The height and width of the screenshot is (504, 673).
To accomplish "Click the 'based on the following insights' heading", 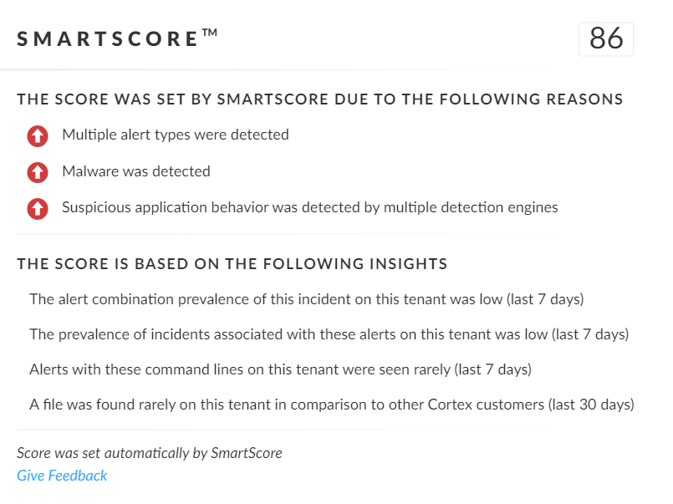I will [232, 264].
